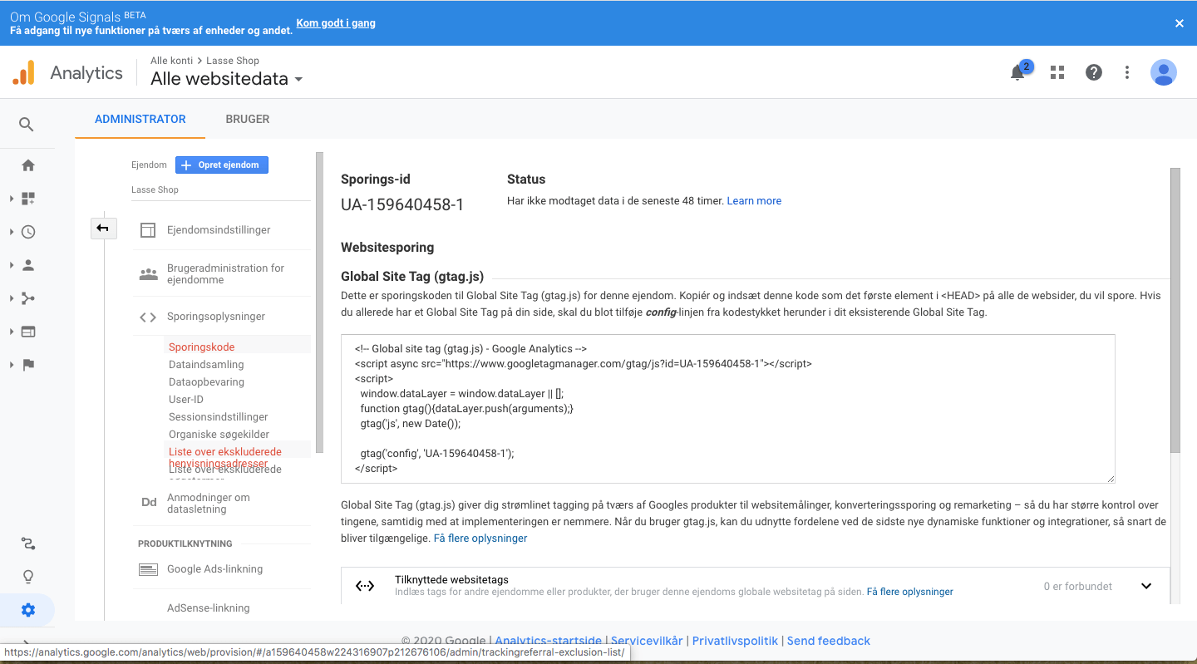Open the Realtime clock icon
The height and width of the screenshot is (664, 1197).
tap(28, 232)
